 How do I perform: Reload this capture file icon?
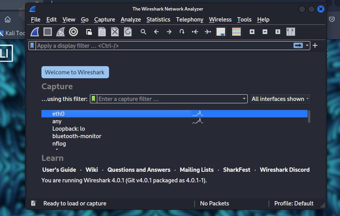click(x=128, y=32)
